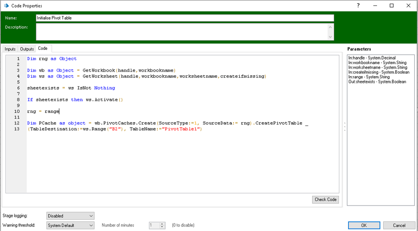The width and height of the screenshot is (418, 231).
Task: Click the Check Code button
Action: [326, 200]
